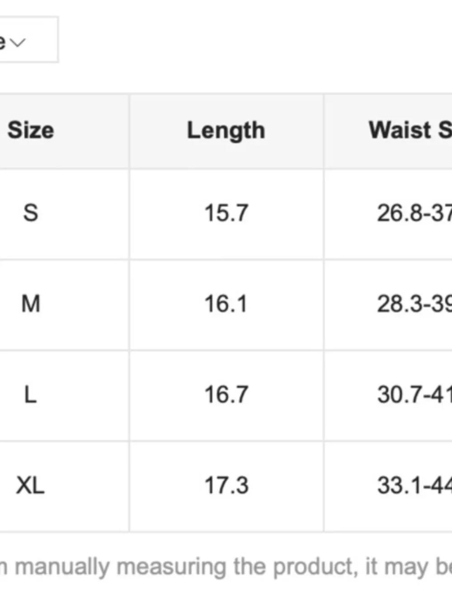This screenshot has height=602, width=452.
Task: Select the M size row
Action: tap(31, 304)
